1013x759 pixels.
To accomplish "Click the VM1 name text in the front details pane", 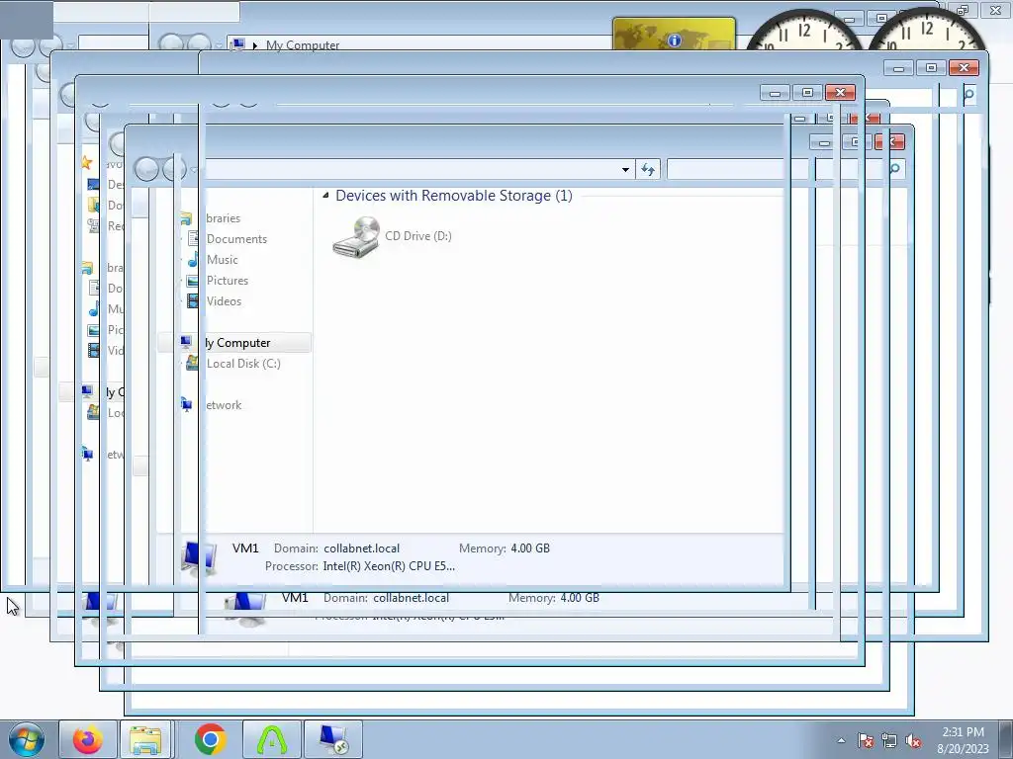I will tap(245, 548).
